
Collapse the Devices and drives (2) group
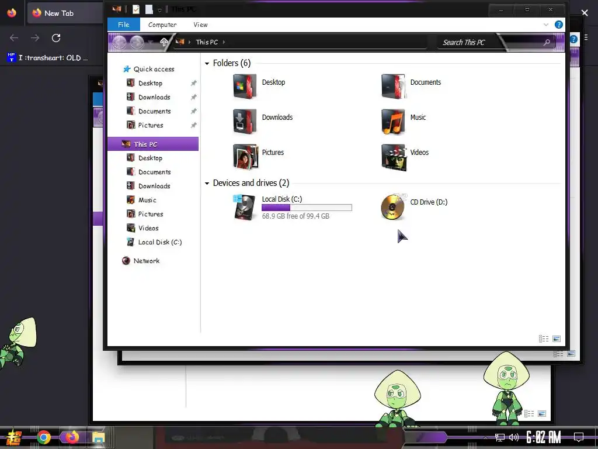(207, 183)
